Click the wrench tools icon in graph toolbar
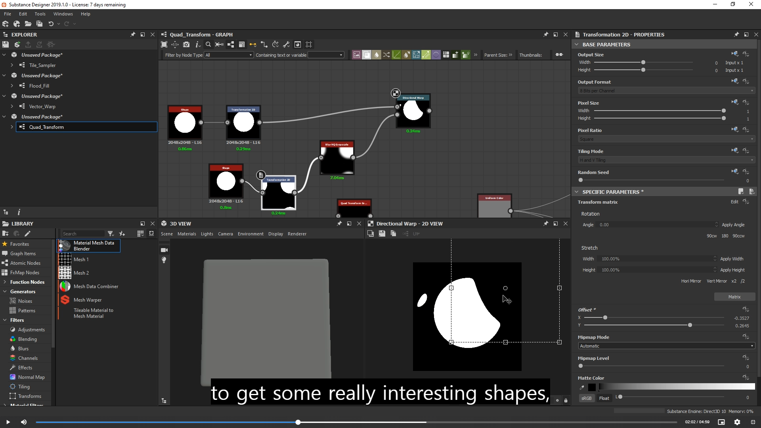The image size is (761, 428). pyautogui.click(x=287, y=44)
